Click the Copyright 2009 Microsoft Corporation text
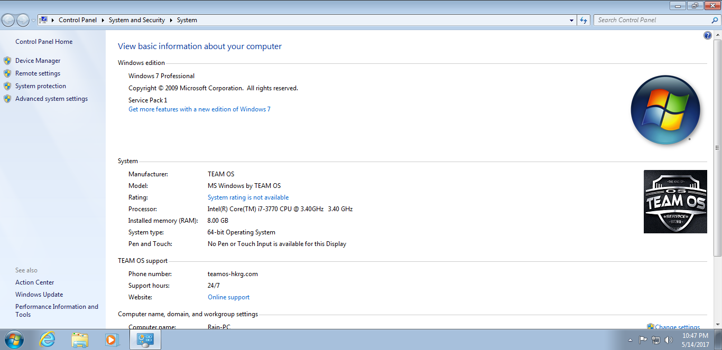 213,88
